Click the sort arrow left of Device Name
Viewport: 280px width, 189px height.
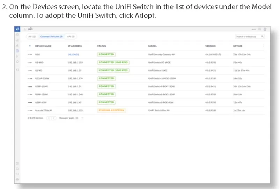pos(30,46)
